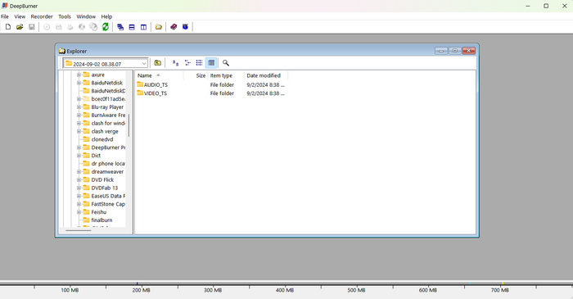Select the highlighted details view icon
Screen dimensions: 573x299
(x=211, y=63)
